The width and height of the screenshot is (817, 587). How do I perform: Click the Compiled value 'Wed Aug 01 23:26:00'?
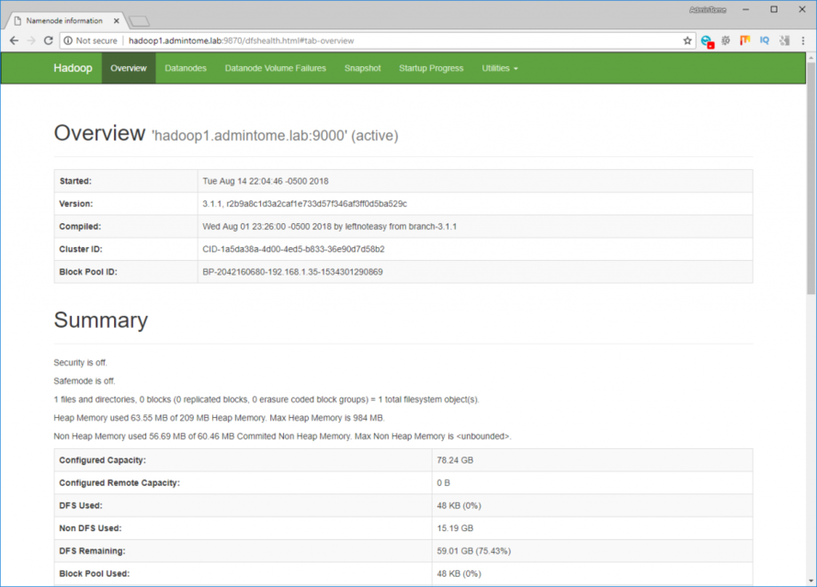click(x=329, y=227)
